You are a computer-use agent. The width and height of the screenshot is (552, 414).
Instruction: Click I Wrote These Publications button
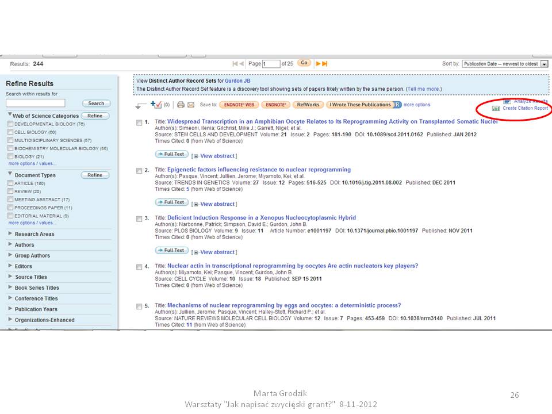(x=360, y=105)
